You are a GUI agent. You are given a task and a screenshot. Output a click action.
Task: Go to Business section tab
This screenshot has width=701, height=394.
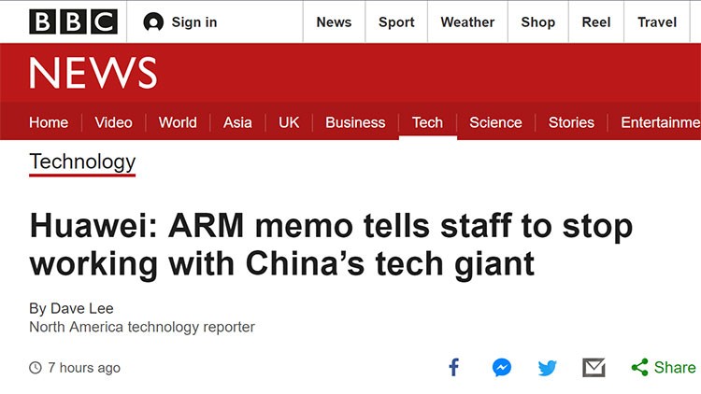pyautogui.click(x=355, y=122)
